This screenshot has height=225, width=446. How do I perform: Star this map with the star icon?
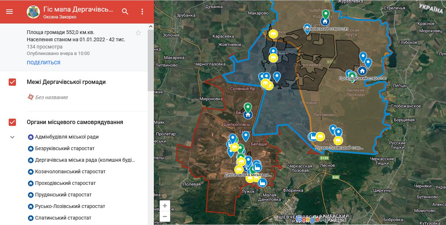click(138, 33)
